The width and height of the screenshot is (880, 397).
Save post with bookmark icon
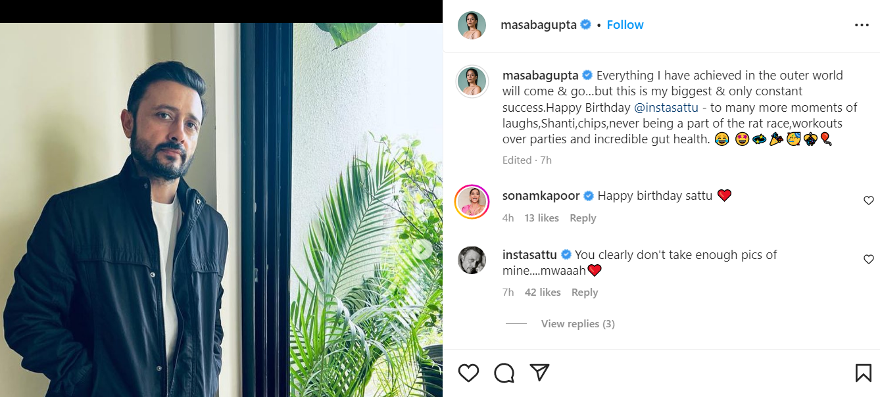(863, 373)
